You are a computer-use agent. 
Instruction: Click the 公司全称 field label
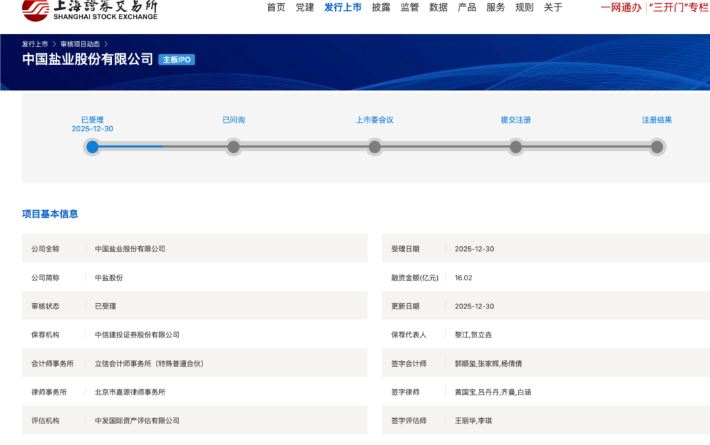45,249
